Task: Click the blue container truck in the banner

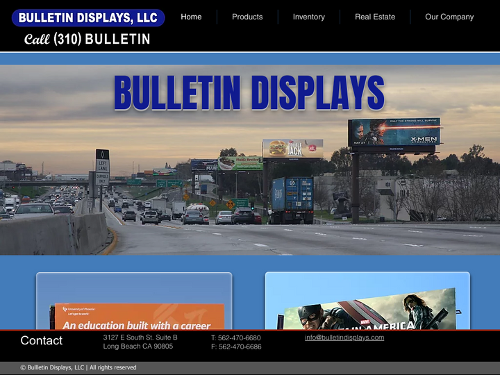Action: pos(292,199)
